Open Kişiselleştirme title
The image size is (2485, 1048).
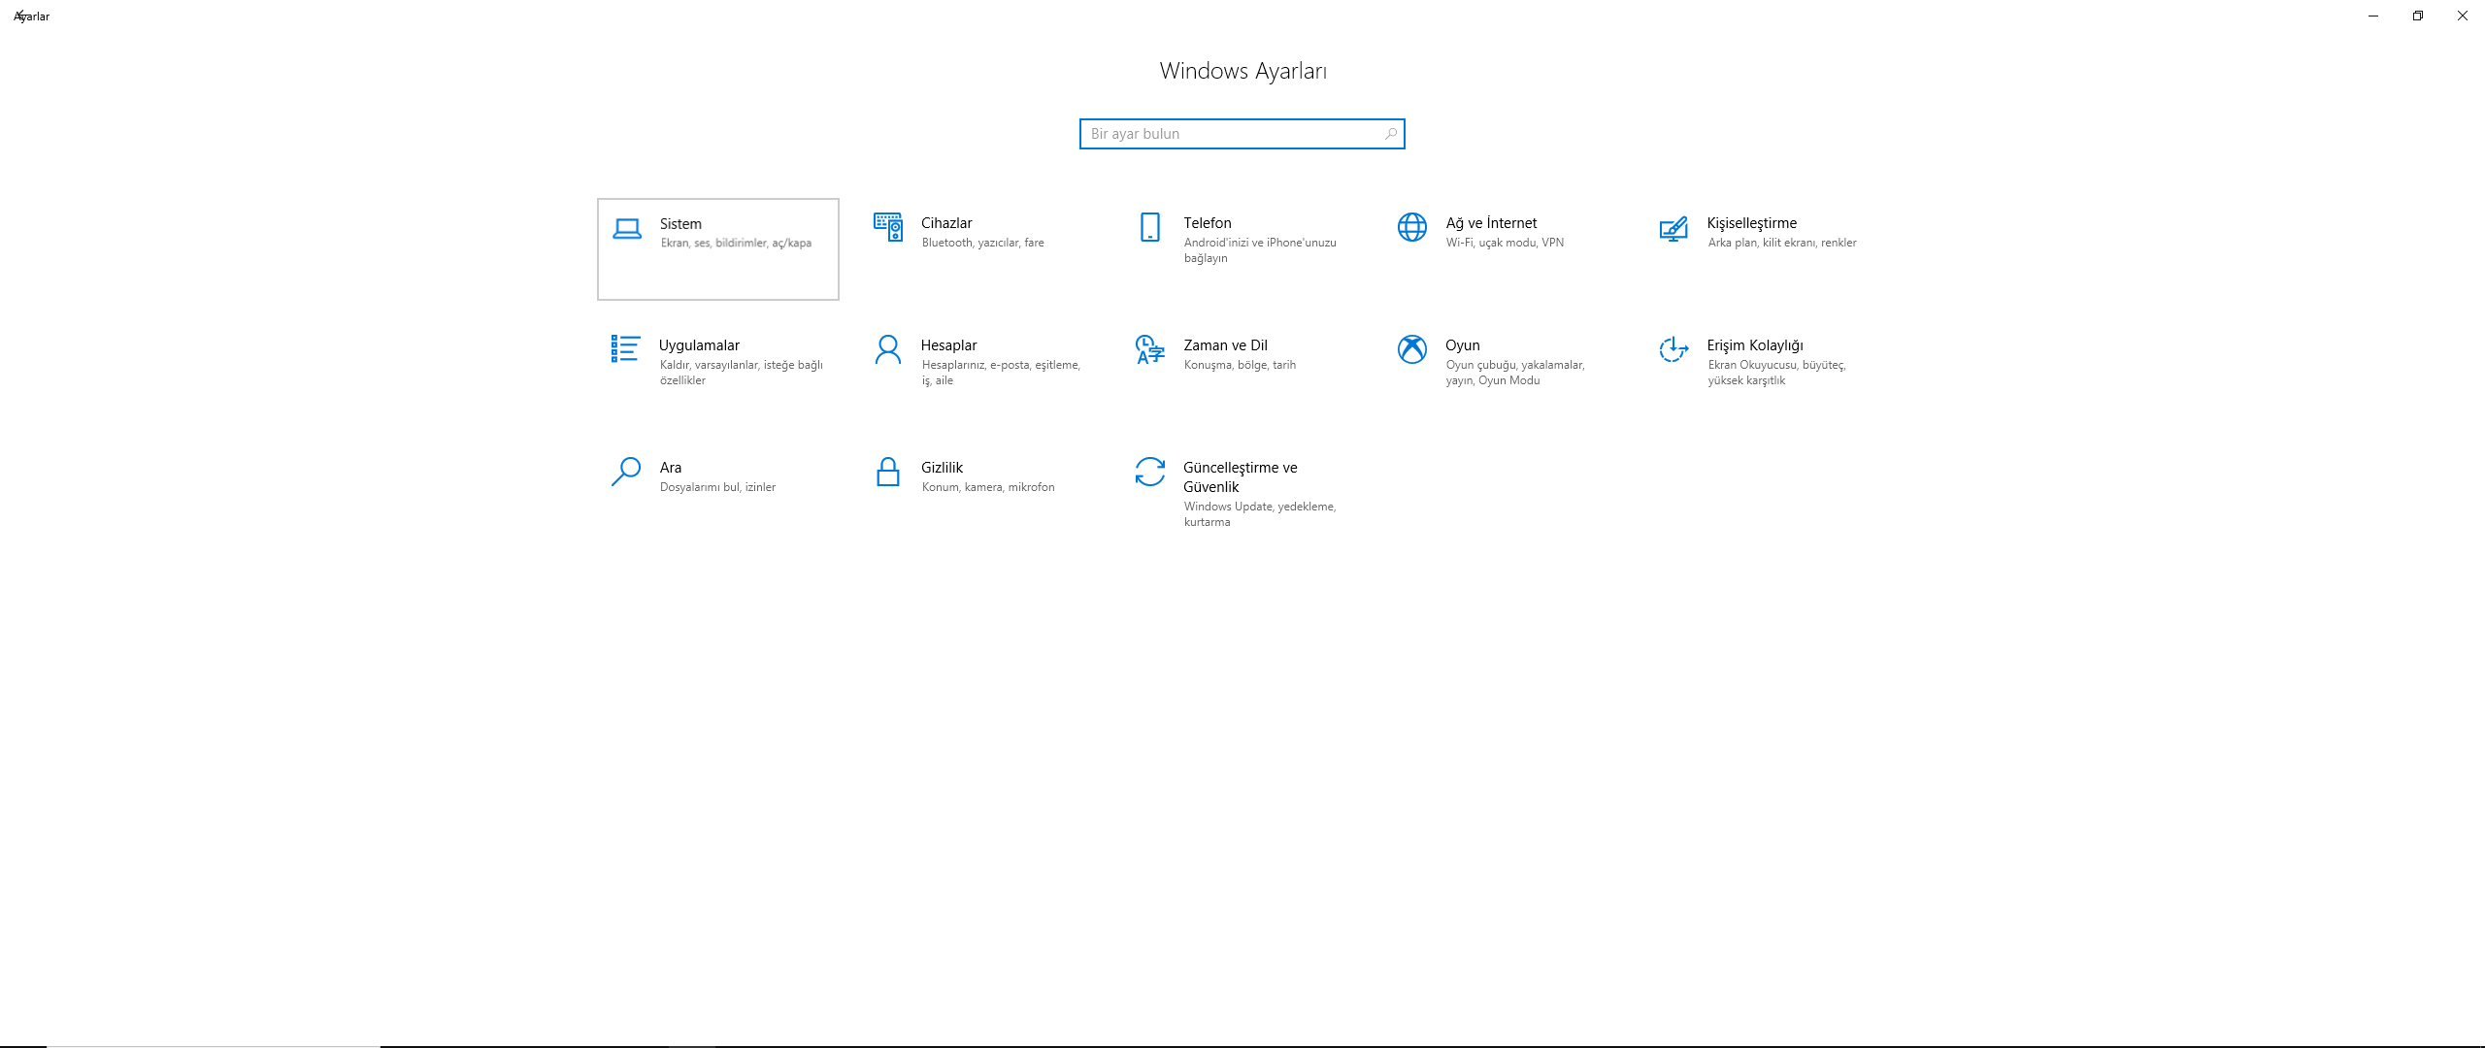(1752, 223)
